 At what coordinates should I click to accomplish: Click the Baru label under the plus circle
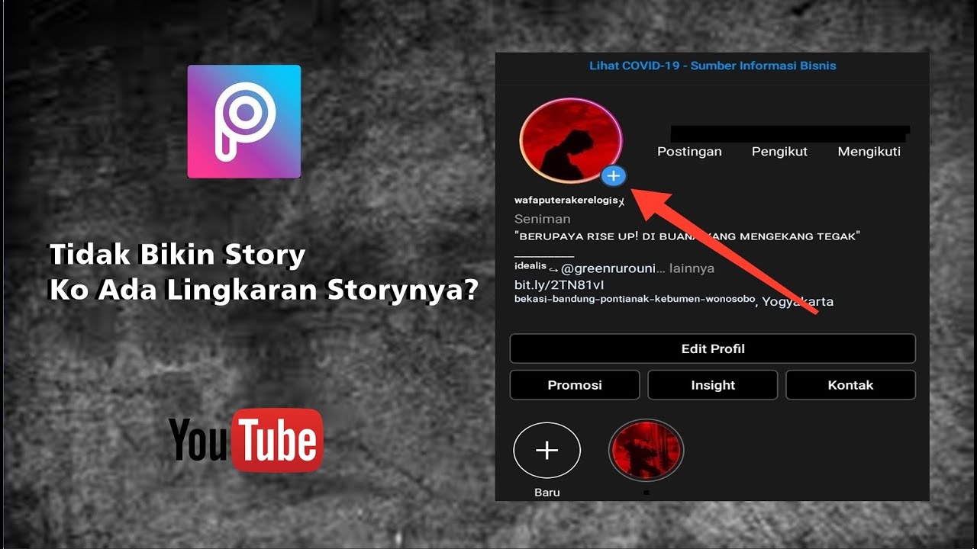(x=547, y=493)
